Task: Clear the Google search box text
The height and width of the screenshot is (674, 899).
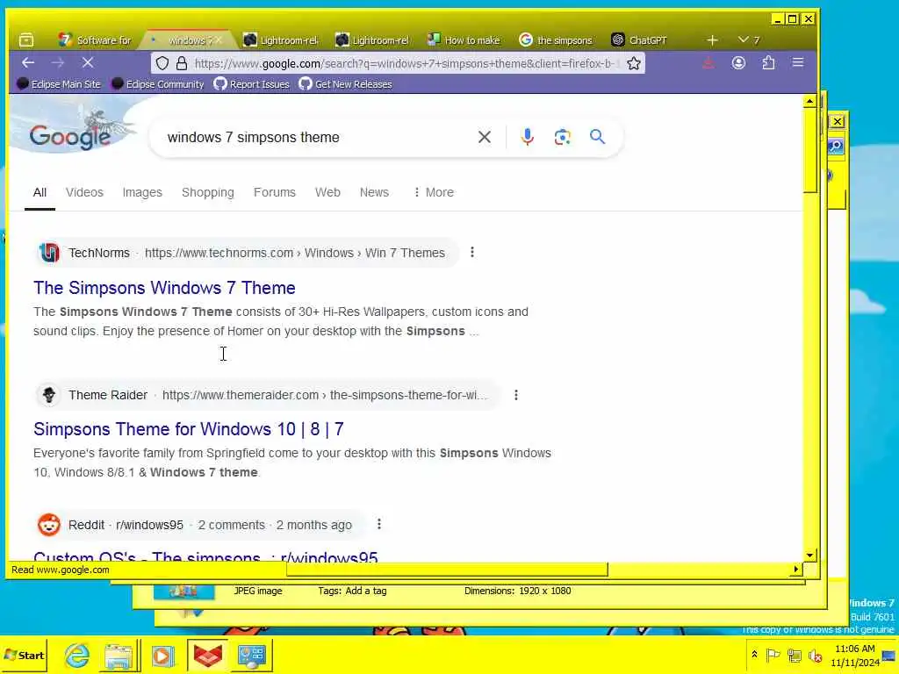Action: [485, 137]
